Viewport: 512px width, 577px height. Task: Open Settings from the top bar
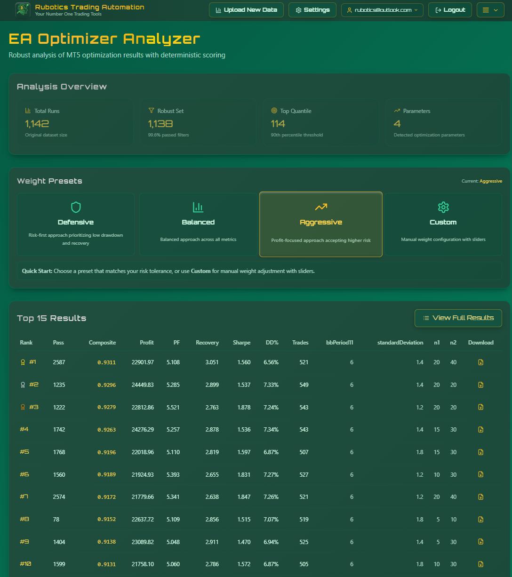tap(312, 10)
